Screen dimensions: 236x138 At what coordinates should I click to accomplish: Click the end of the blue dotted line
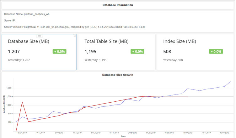pos(230,82)
